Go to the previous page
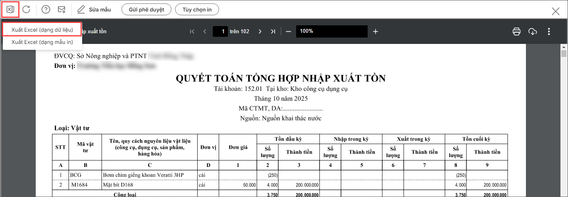The image size is (568, 197). [205, 32]
